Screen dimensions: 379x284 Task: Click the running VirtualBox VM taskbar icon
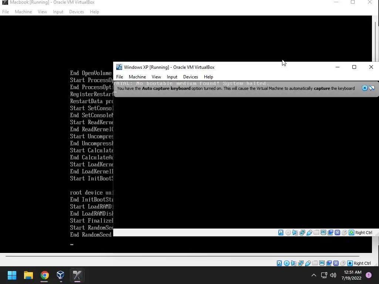click(77, 275)
